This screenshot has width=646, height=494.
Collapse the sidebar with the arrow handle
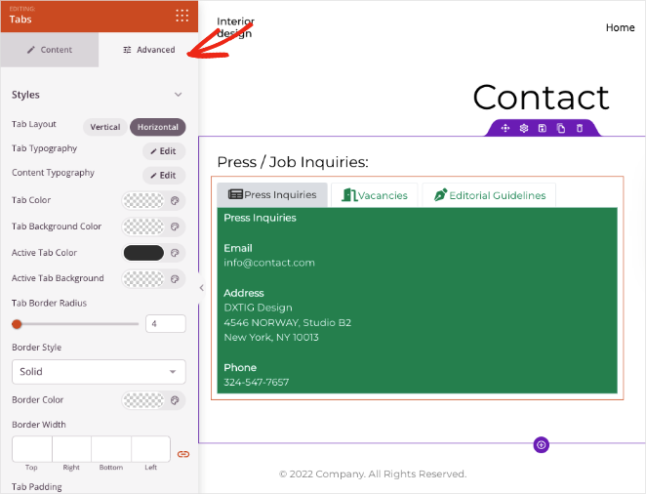click(201, 288)
